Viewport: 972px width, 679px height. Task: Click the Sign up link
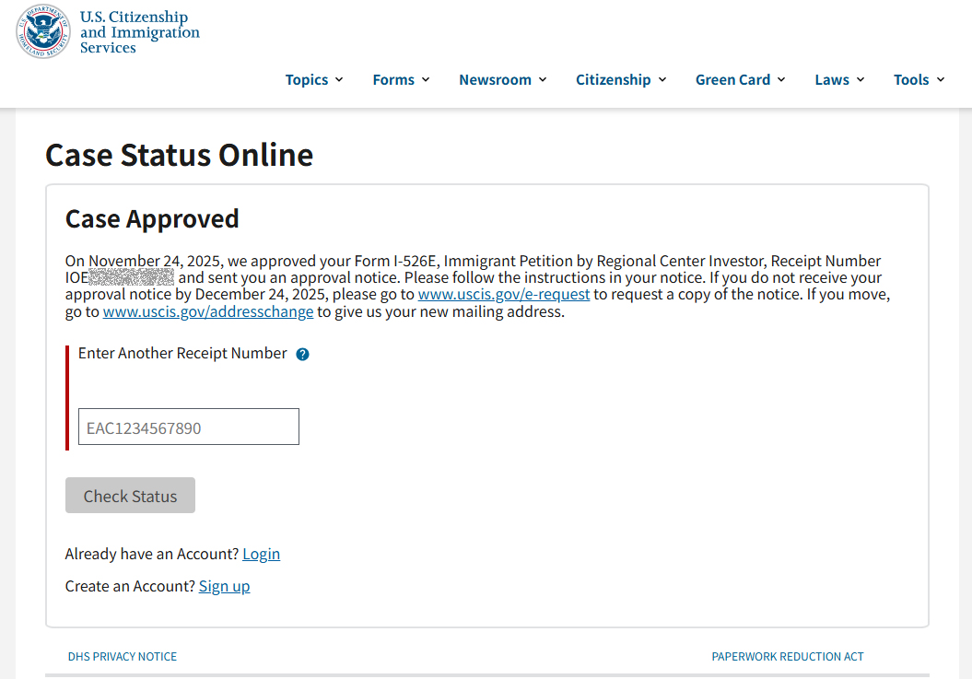[x=225, y=586]
